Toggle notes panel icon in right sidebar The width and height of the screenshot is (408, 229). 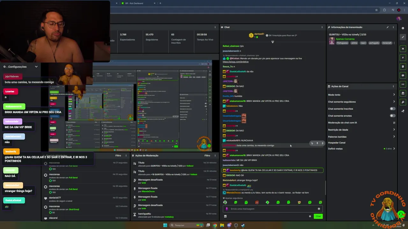(403, 66)
